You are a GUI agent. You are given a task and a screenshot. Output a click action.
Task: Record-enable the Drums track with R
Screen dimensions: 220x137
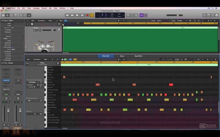pyautogui.click(x=40, y=30)
